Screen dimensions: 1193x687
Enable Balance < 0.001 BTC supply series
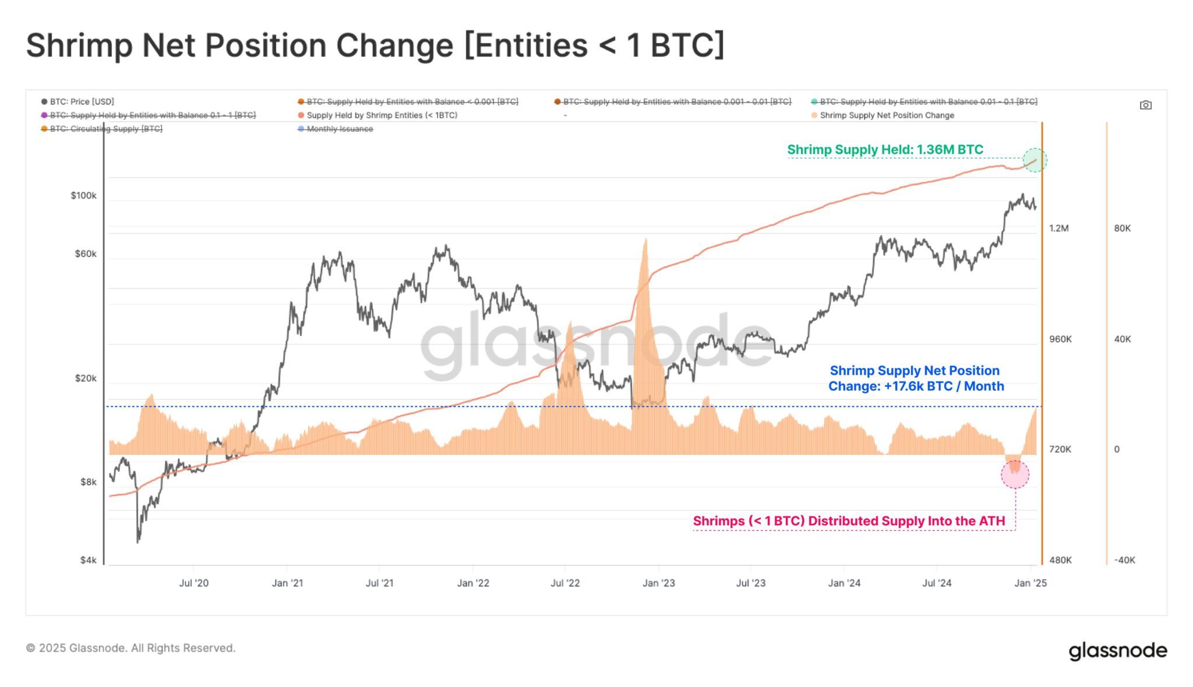408,102
